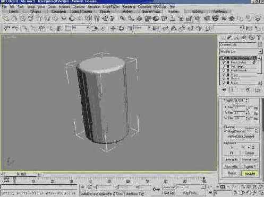This screenshot has height=197, width=264.
Task: Switch to the Compounds tab panel
Action: (59, 12)
